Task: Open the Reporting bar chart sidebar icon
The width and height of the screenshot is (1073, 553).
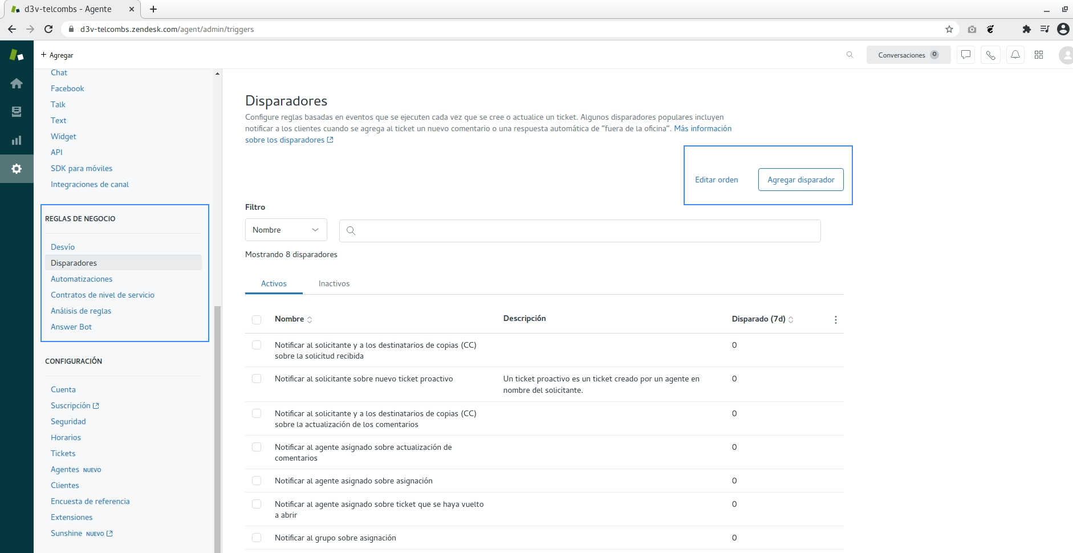Action: [x=17, y=140]
